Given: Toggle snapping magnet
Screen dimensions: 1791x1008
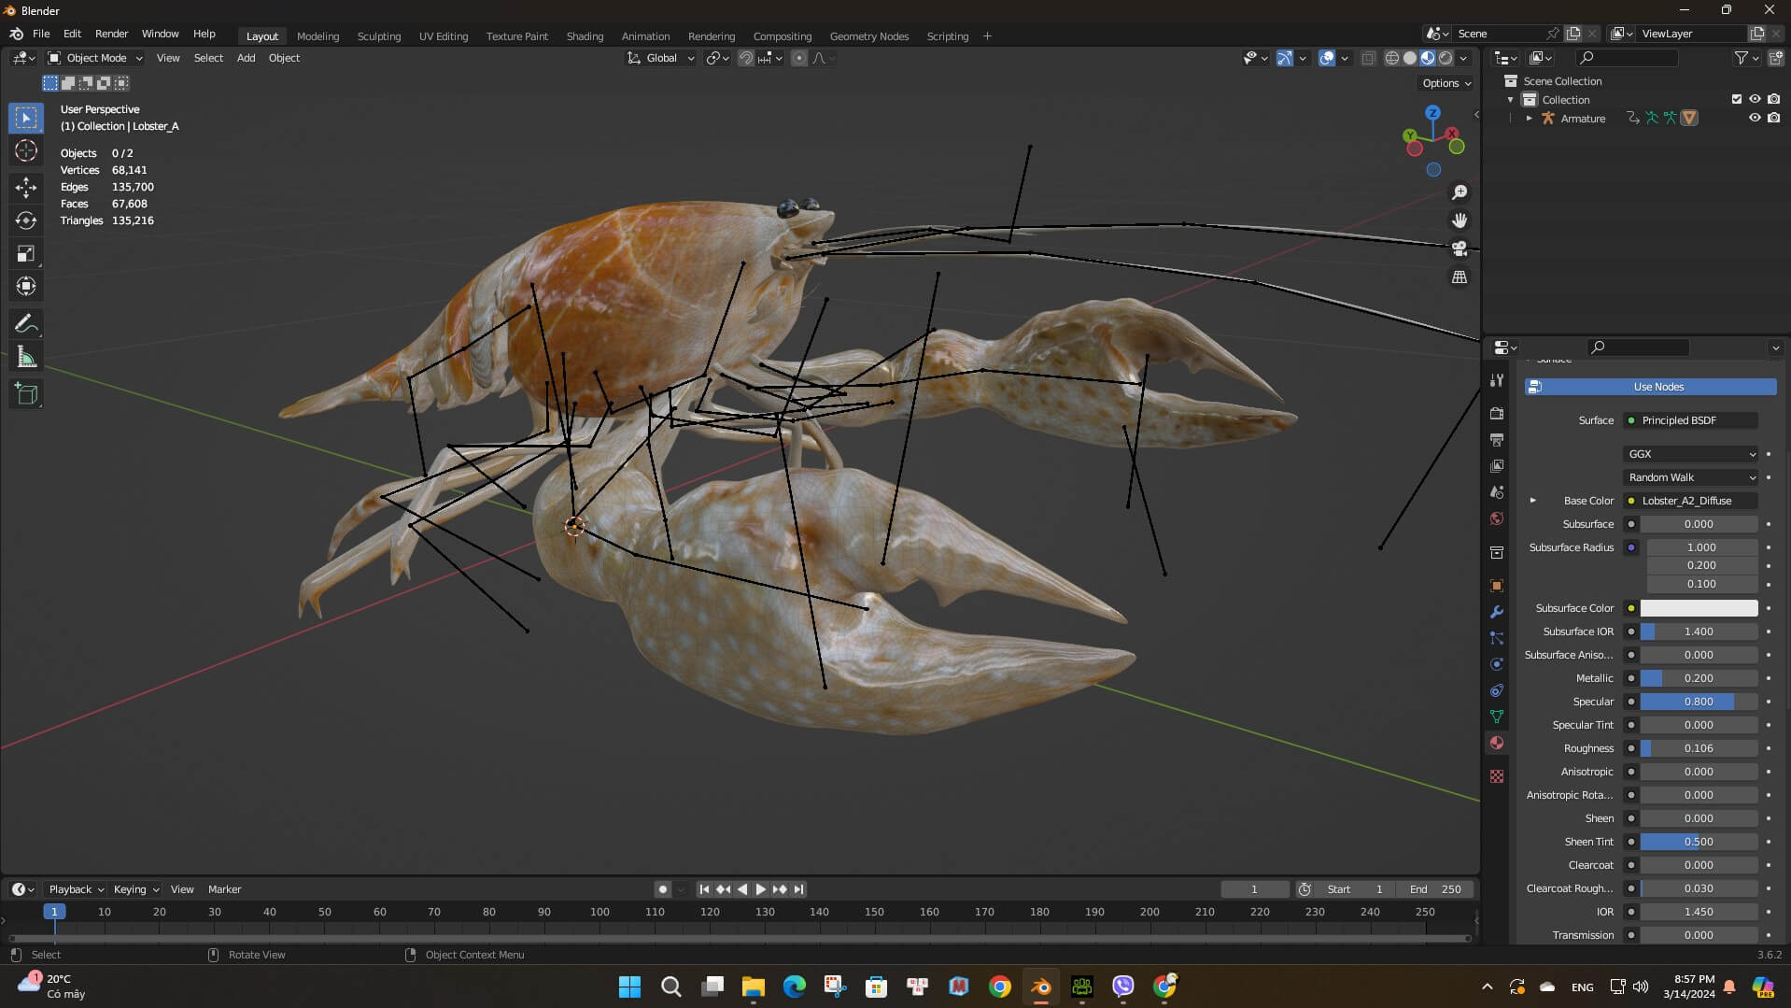Looking at the screenshot, I should [x=745, y=58].
